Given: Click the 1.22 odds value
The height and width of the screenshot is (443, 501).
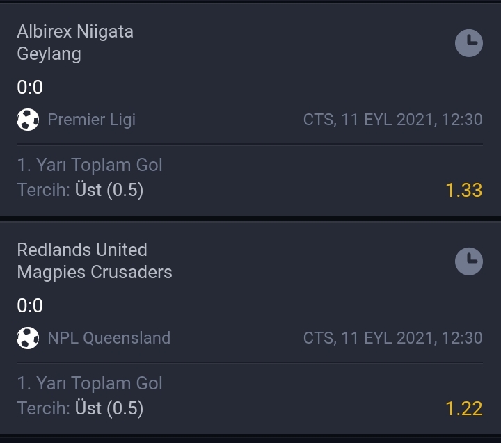Looking at the screenshot, I should pyautogui.click(x=463, y=408).
